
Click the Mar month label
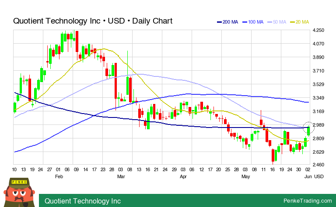coord(121,176)
